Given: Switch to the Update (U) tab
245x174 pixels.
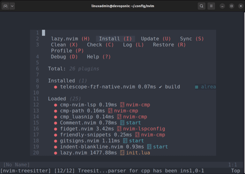Looking at the screenshot, I should (156, 39).
